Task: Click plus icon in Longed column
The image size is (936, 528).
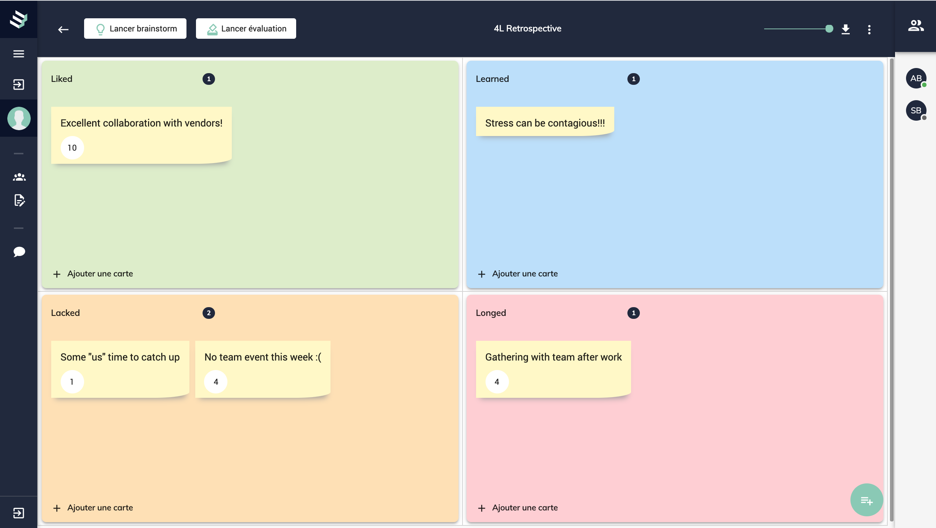Action: pyautogui.click(x=482, y=508)
